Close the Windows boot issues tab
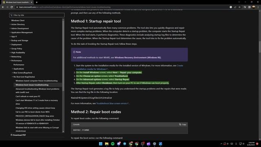Image resolution: width=261 pixels, height=147 pixels. coord(31,2)
